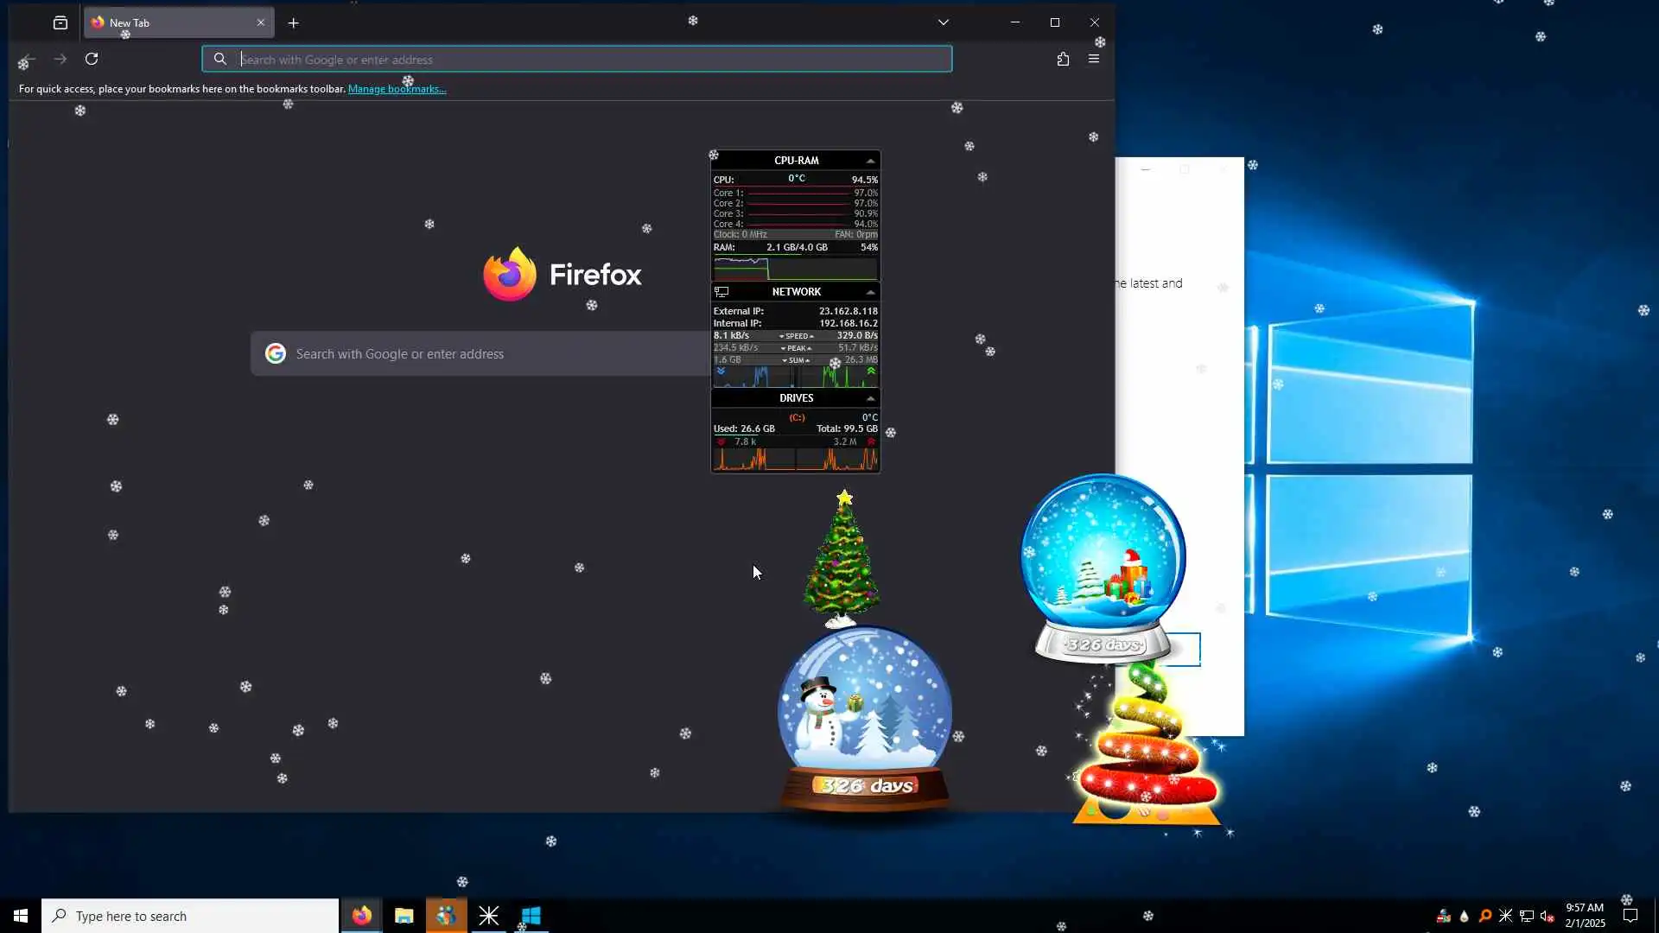Collapse the NETWORK gadget section
1659x933 pixels.
[x=870, y=292]
